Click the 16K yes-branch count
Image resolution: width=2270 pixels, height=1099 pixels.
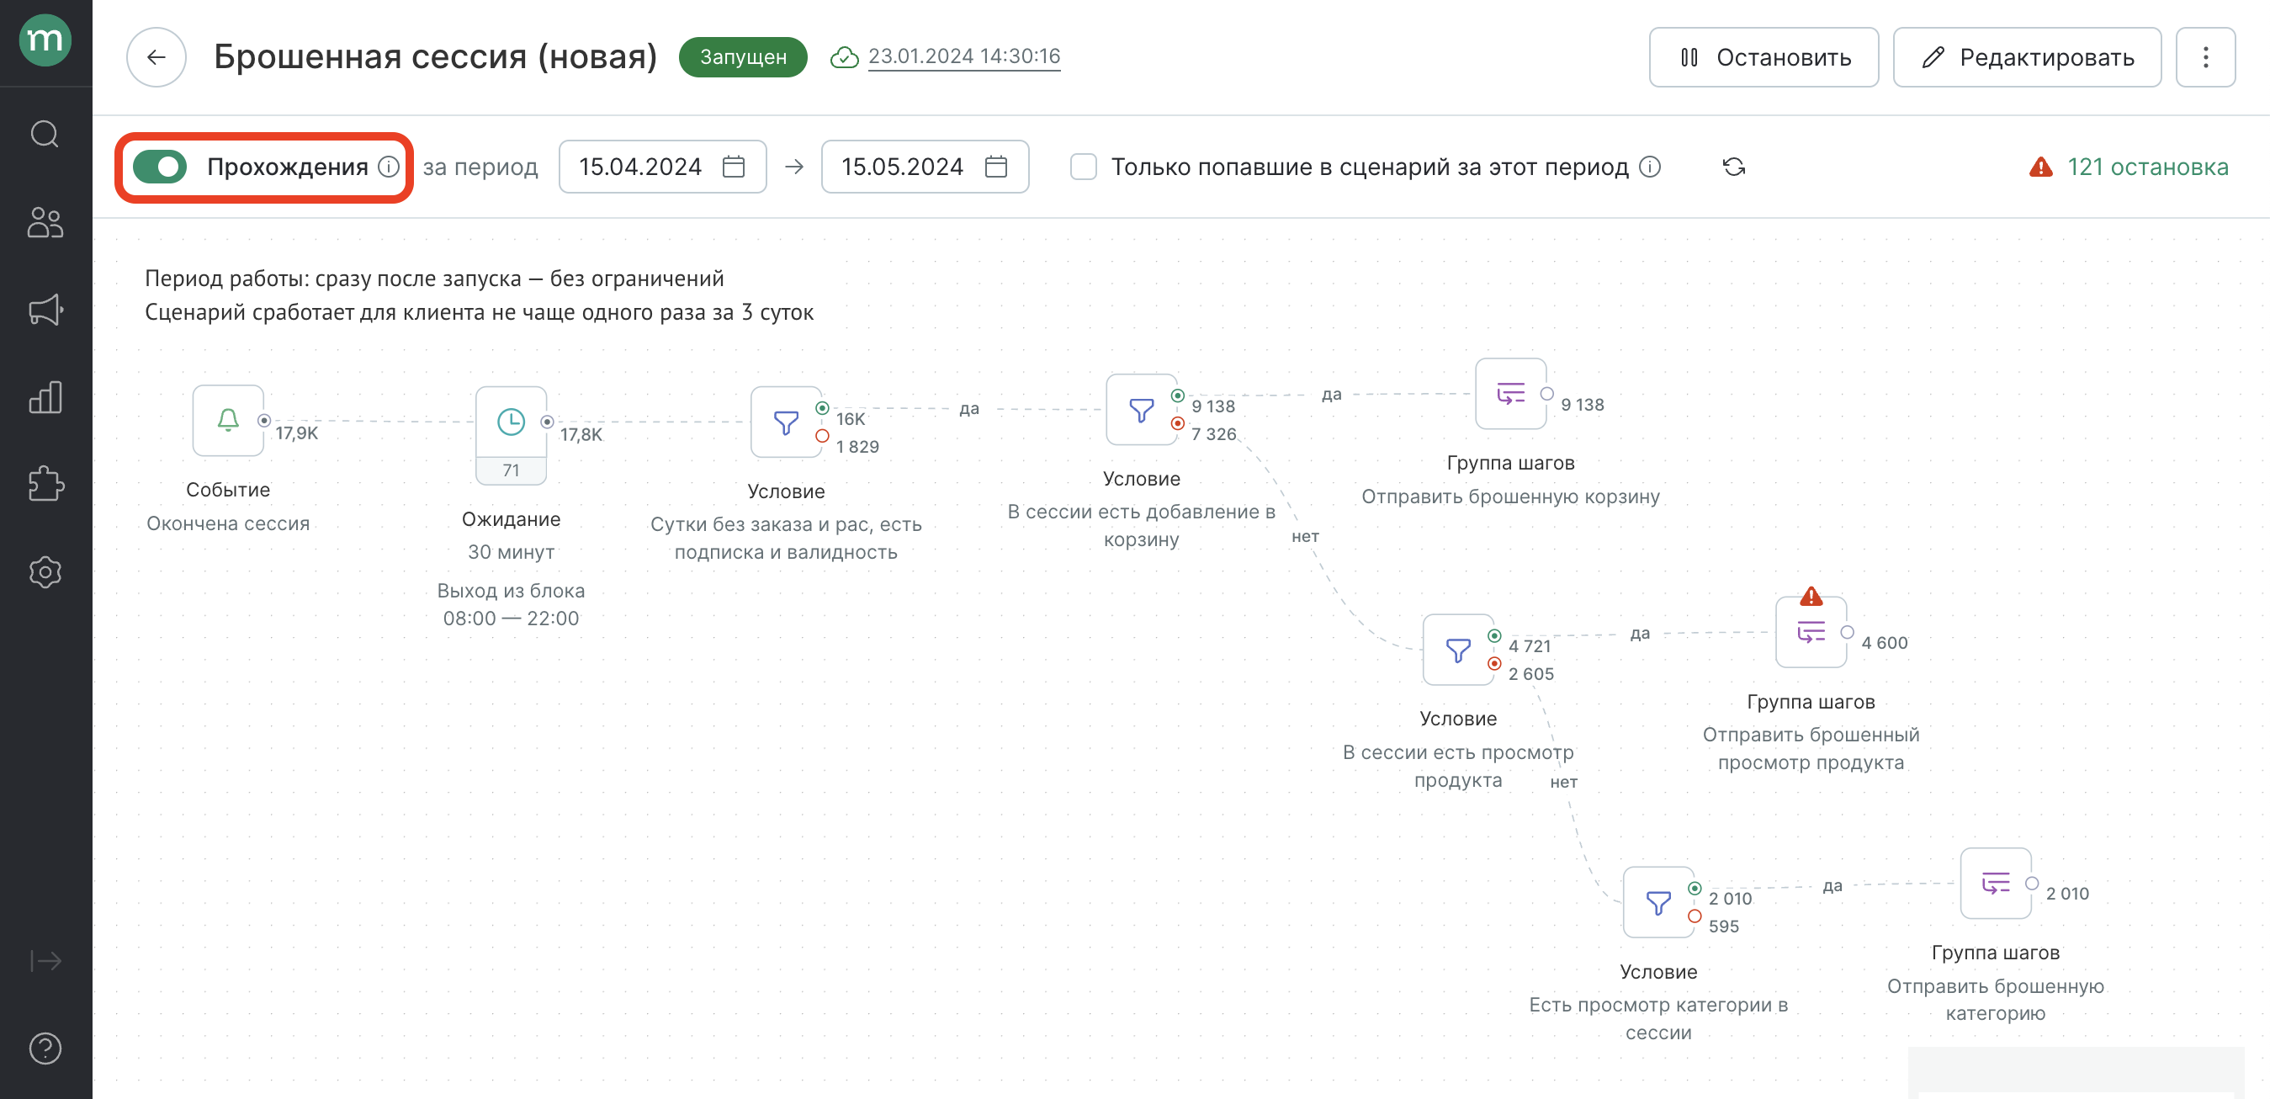pos(851,418)
